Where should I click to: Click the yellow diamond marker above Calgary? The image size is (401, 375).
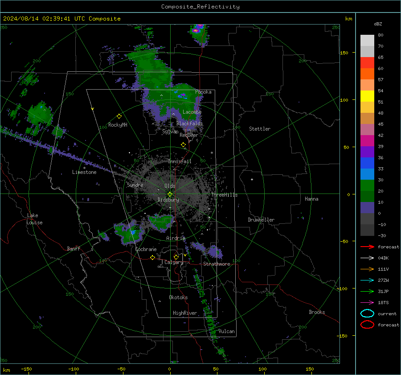[176, 257]
